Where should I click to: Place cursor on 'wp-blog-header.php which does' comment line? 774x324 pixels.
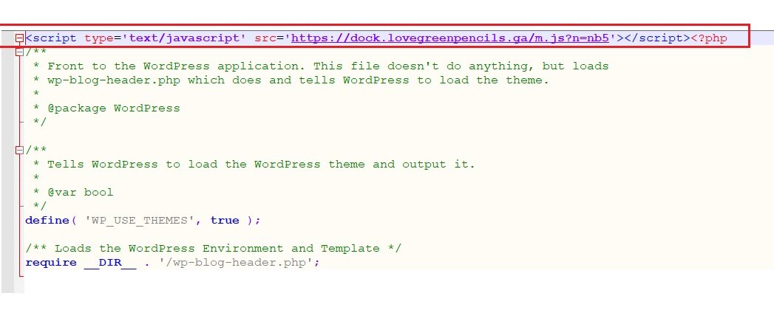[291, 80]
